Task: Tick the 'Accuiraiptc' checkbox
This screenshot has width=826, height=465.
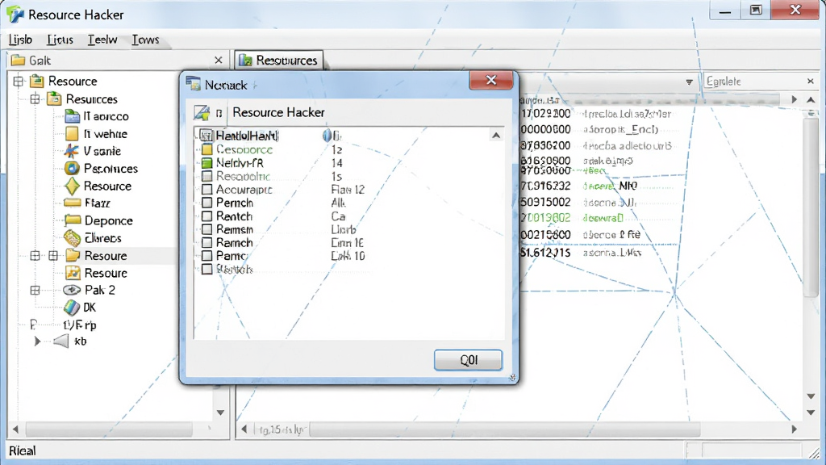Action: tap(207, 190)
